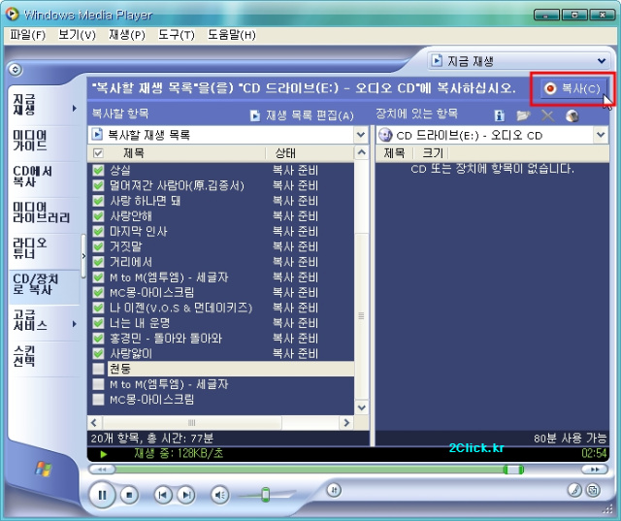This screenshot has width=621, height=521.
Task: Sort device items by 크기 column
Action: tap(433, 153)
